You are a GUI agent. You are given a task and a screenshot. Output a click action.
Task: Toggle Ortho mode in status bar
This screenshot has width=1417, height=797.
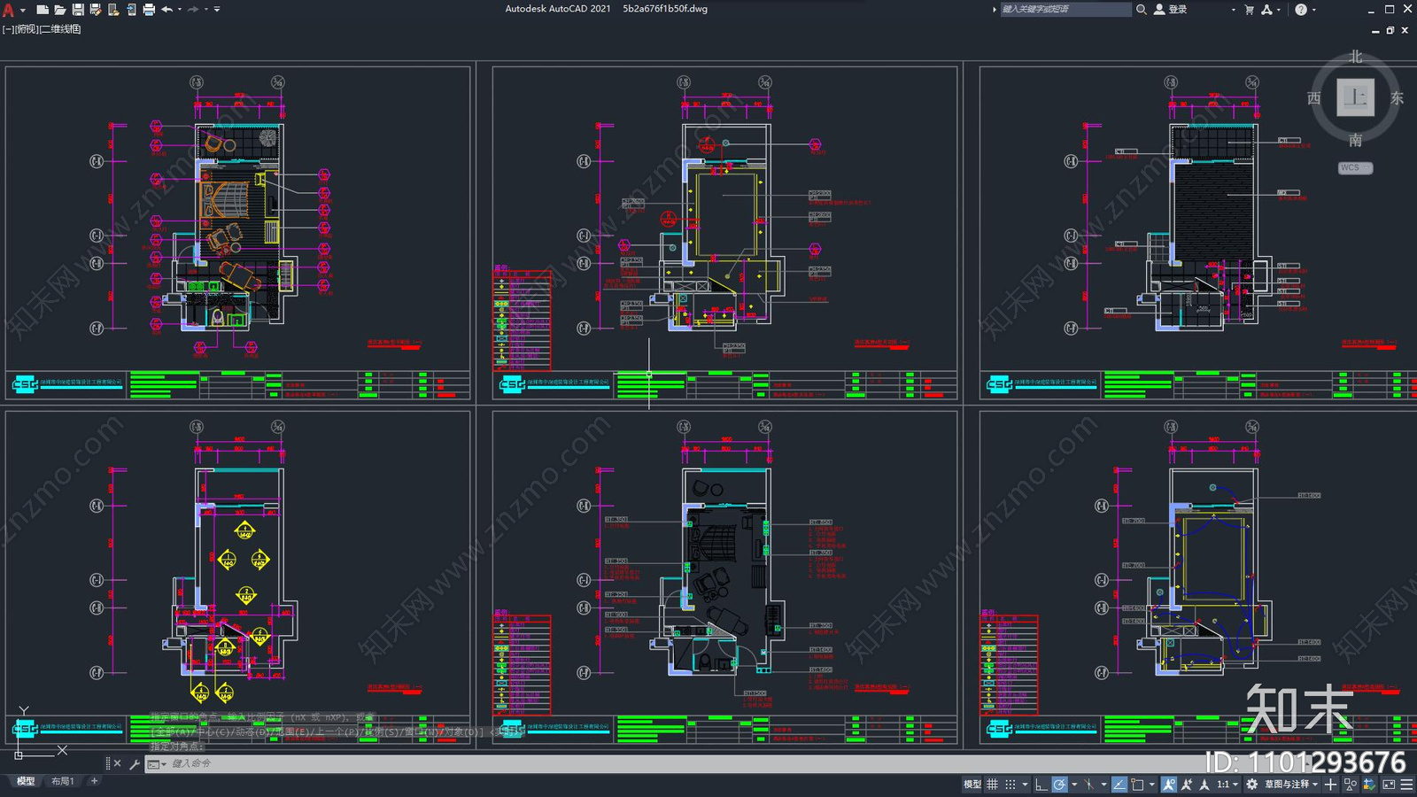click(x=1041, y=784)
